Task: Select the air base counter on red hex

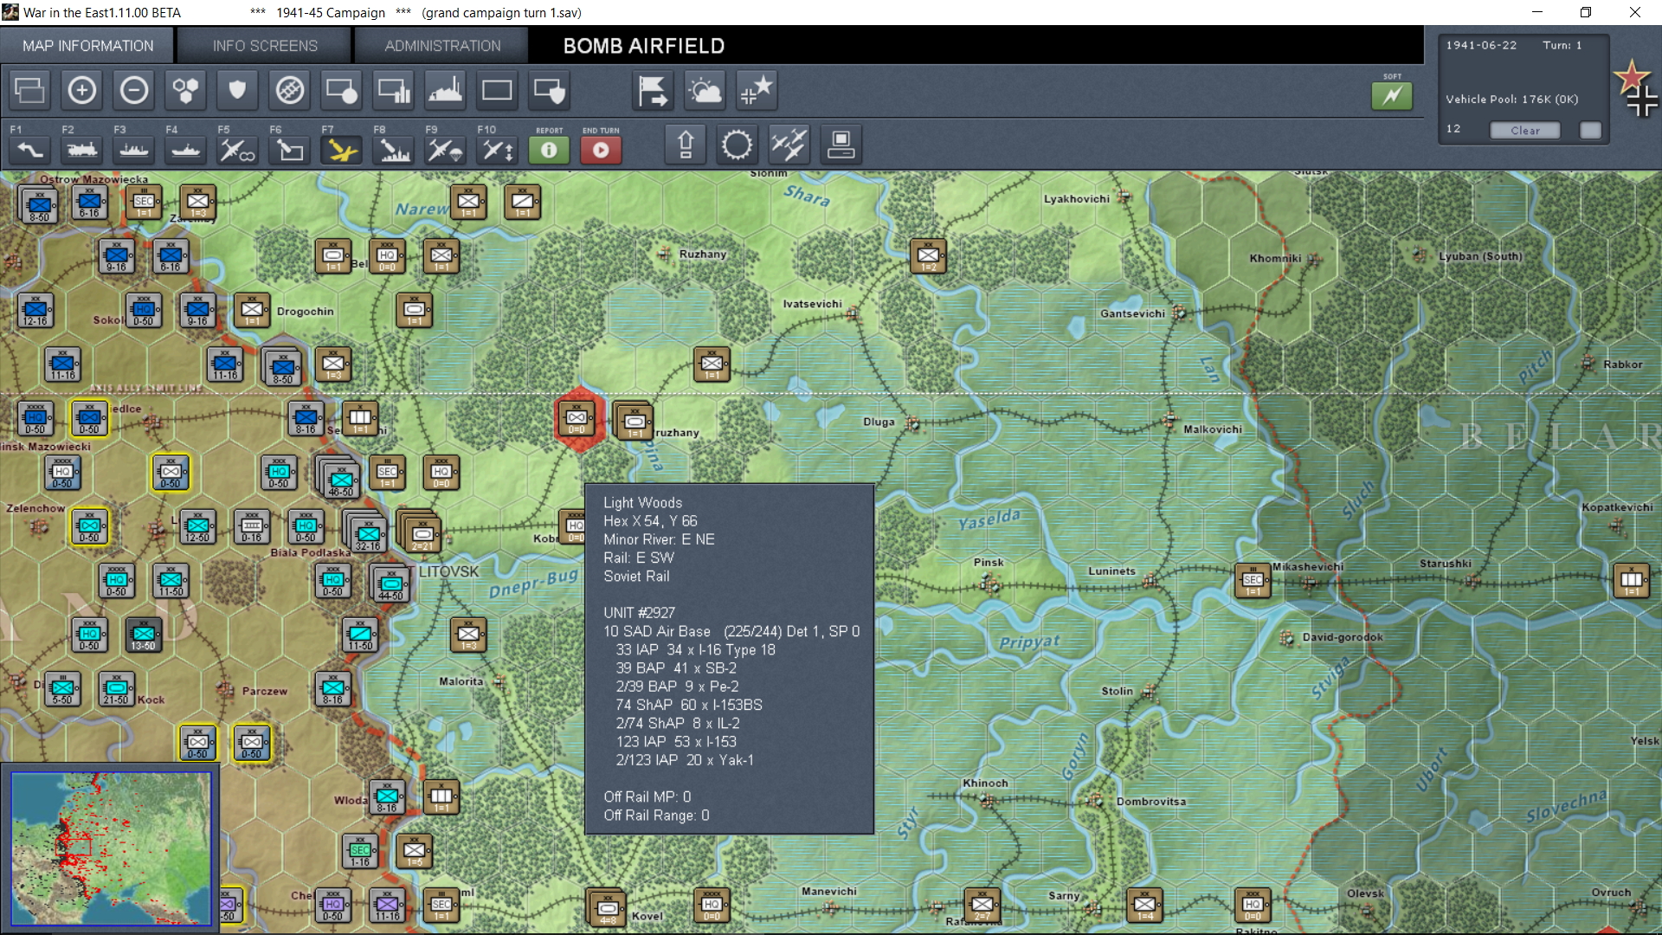Action: [577, 419]
